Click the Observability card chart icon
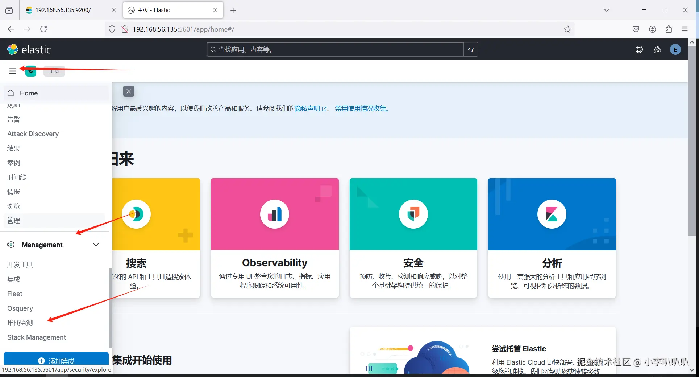 275,214
